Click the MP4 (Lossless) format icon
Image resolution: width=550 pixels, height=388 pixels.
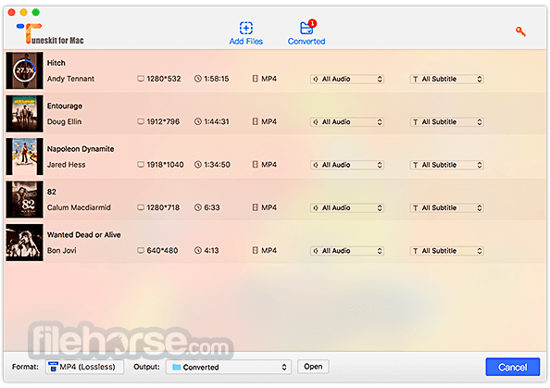54,367
